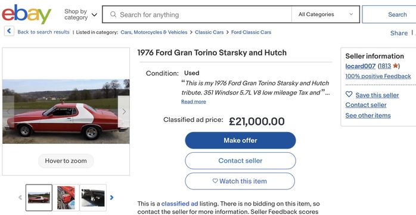Show next photo with right image arrow
This screenshot has height=215, width=416.
coord(123,112)
